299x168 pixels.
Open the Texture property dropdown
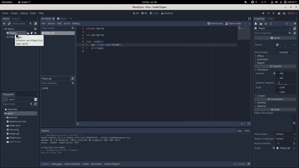pyautogui.click(x=294, y=45)
